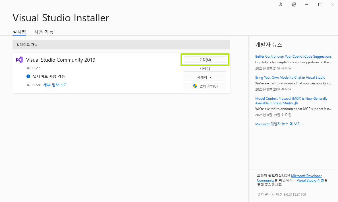Click 설치 관리자 버전 3.6.2115.31769 text

tap(281, 194)
